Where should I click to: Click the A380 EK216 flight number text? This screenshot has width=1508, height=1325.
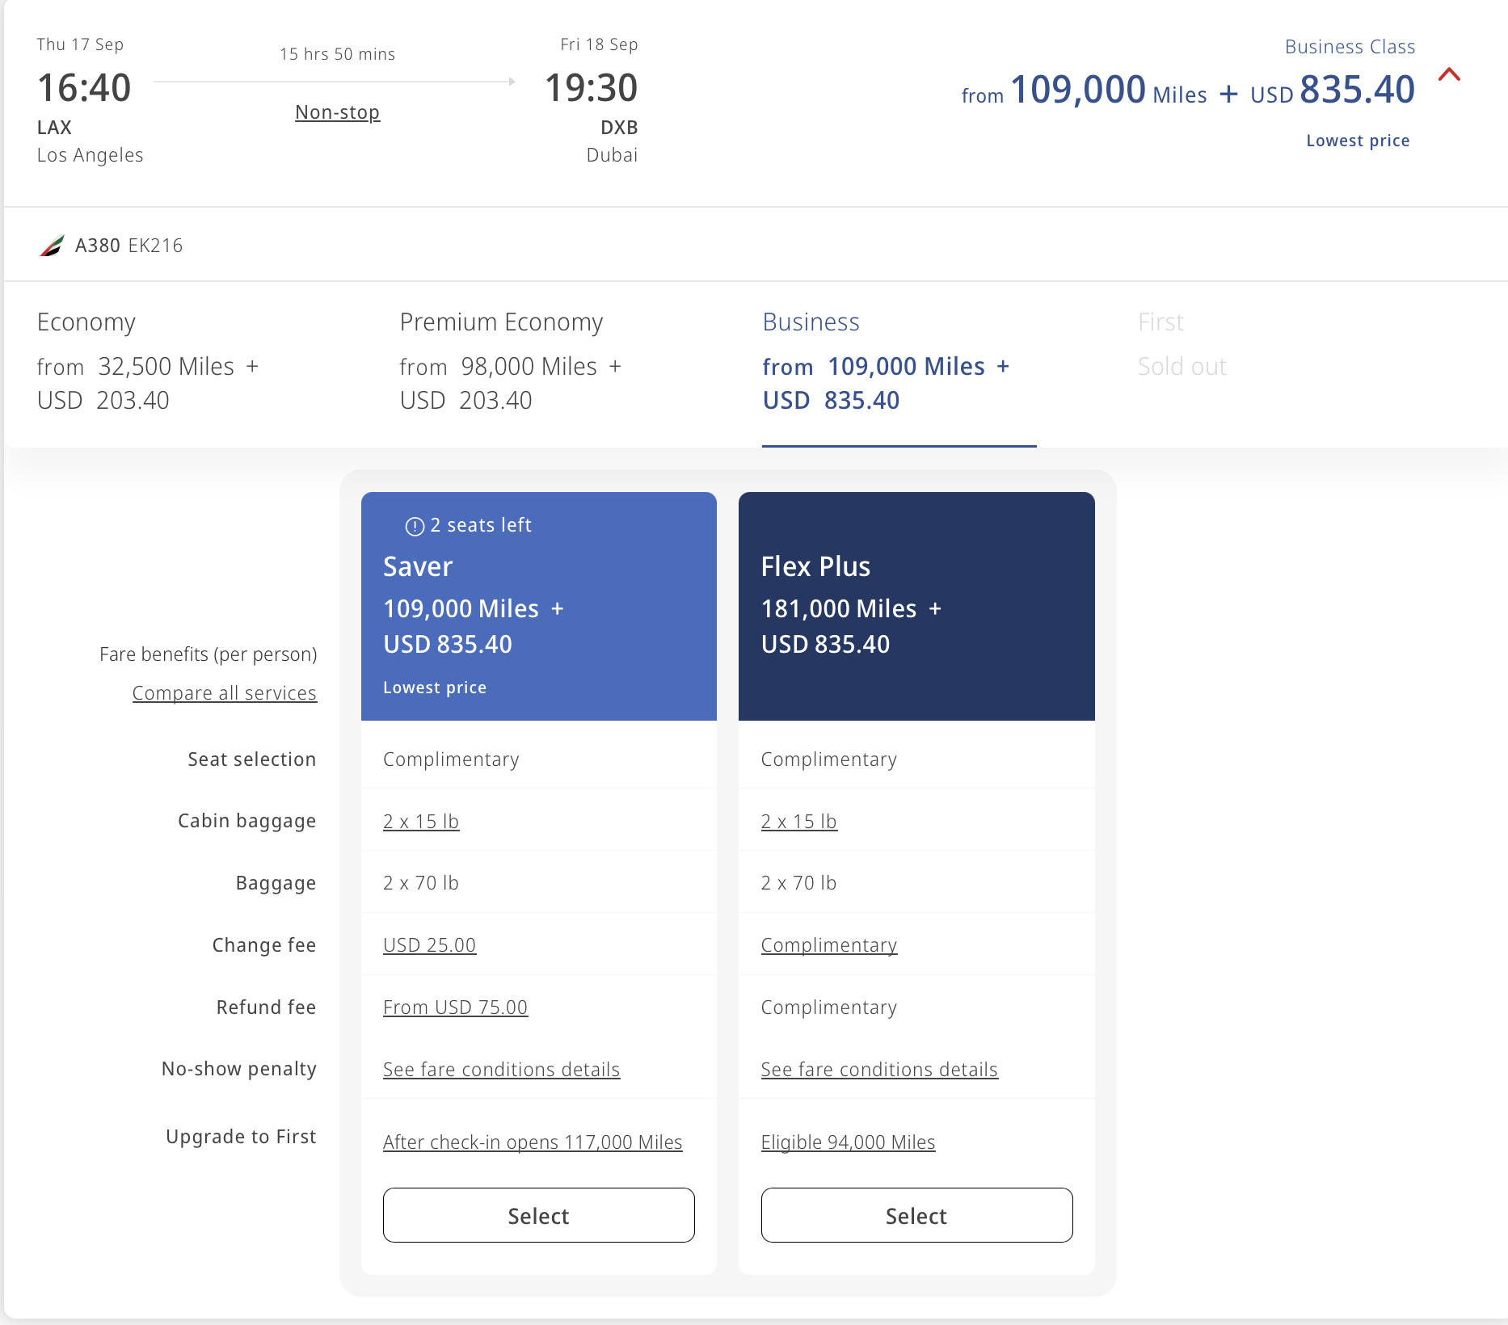129,246
